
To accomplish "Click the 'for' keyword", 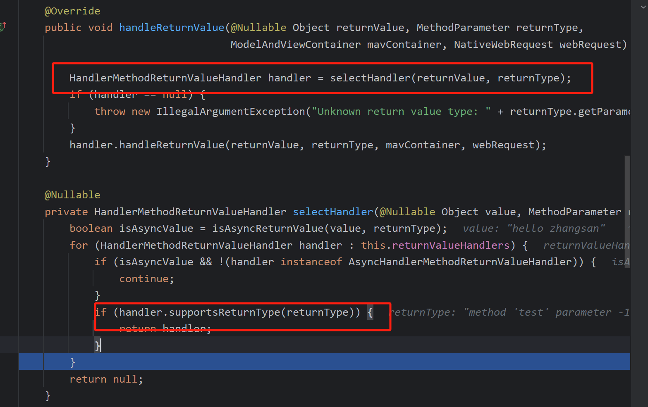I will (x=79, y=245).
